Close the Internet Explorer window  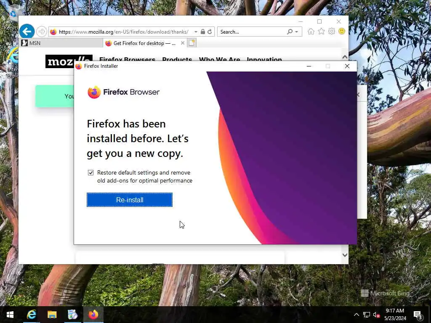click(339, 21)
